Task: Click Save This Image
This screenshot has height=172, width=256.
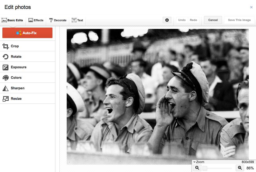Action: tap(239, 20)
